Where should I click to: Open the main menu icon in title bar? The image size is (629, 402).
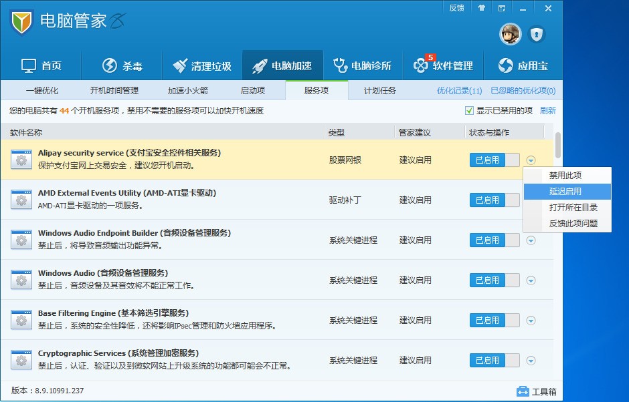point(502,8)
